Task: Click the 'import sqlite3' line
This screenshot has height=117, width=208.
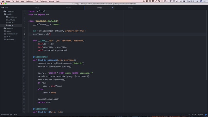Action: pyautogui.click(x=37, y=11)
